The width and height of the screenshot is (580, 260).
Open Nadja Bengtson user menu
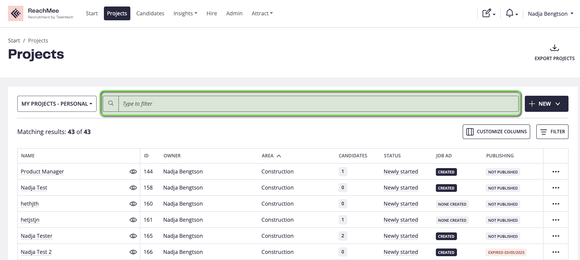click(x=550, y=14)
